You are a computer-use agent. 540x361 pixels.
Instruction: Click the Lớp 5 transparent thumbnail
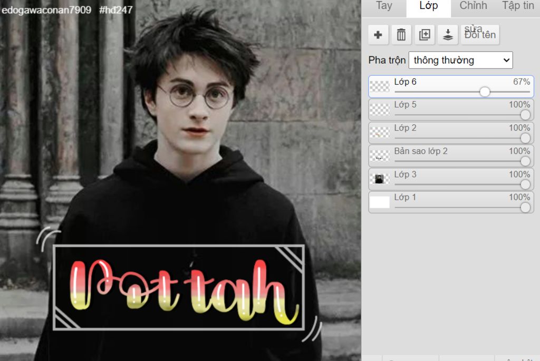380,110
